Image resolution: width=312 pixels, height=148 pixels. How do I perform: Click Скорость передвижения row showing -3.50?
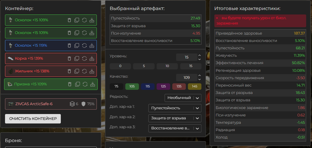[x=260, y=78]
